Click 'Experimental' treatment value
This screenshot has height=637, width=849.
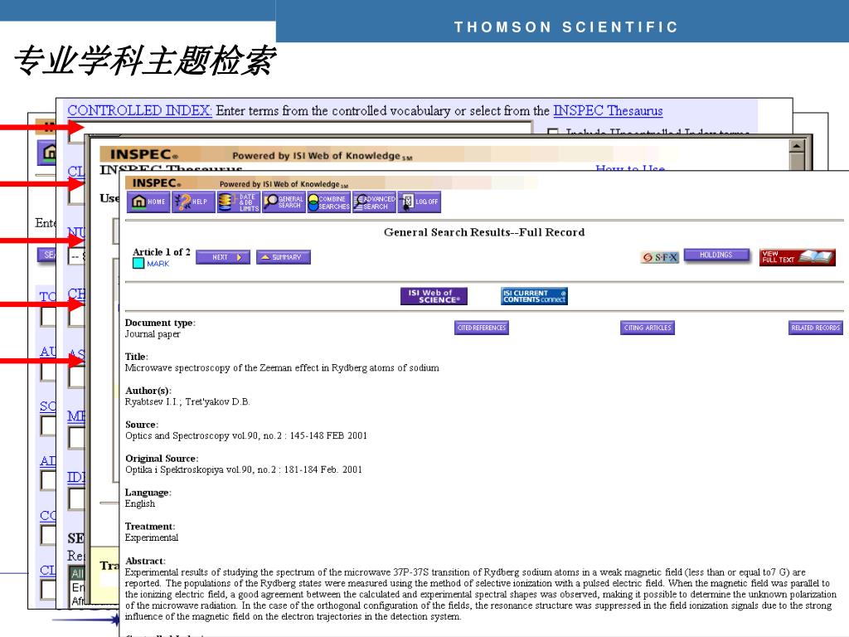point(152,537)
